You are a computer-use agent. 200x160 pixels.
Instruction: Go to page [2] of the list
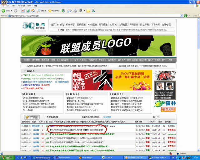pos(158,117)
